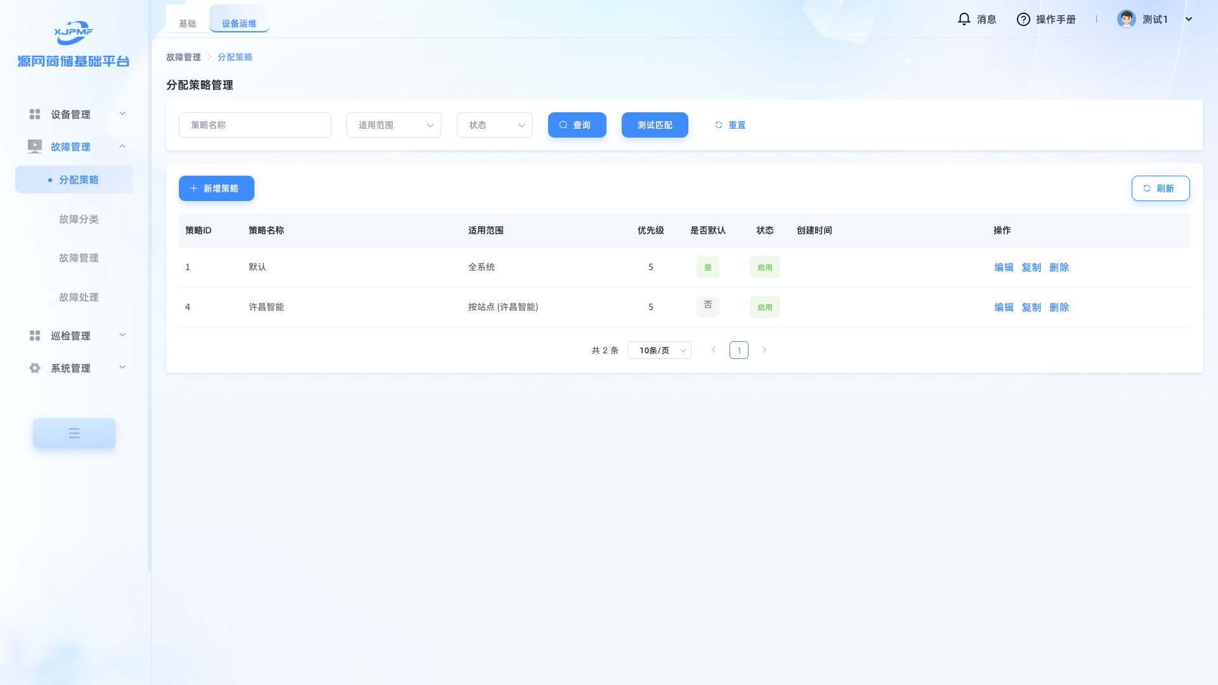Viewport: 1218px width, 685px height.
Task: Switch to the 基础 tab
Action: coord(187,23)
